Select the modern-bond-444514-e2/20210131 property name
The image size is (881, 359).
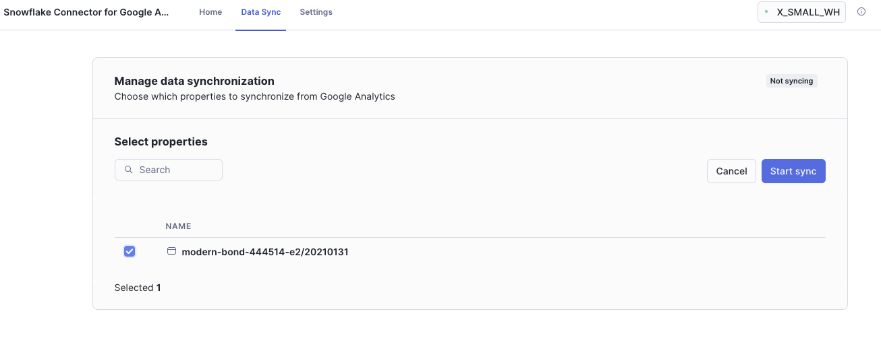click(x=264, y=252)
